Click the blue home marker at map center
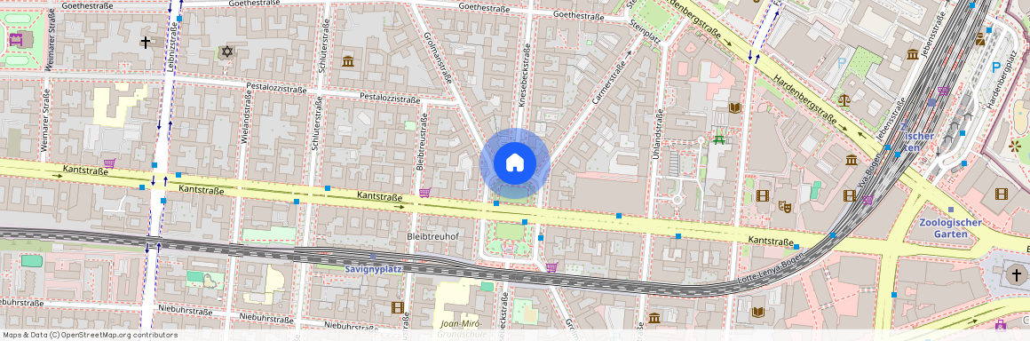This screenshot has height=341, width=1030. coord(515,163)
